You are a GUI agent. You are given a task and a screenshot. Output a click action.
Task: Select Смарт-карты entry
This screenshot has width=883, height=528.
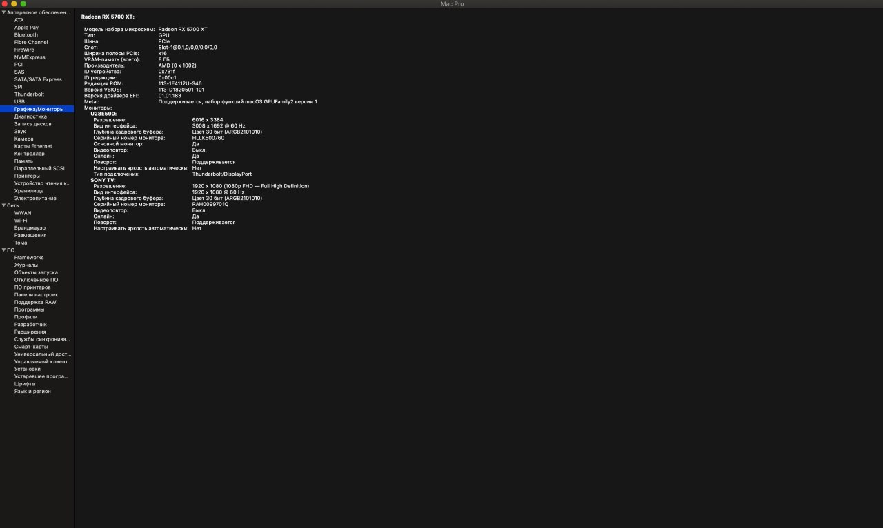click(31, 347)
